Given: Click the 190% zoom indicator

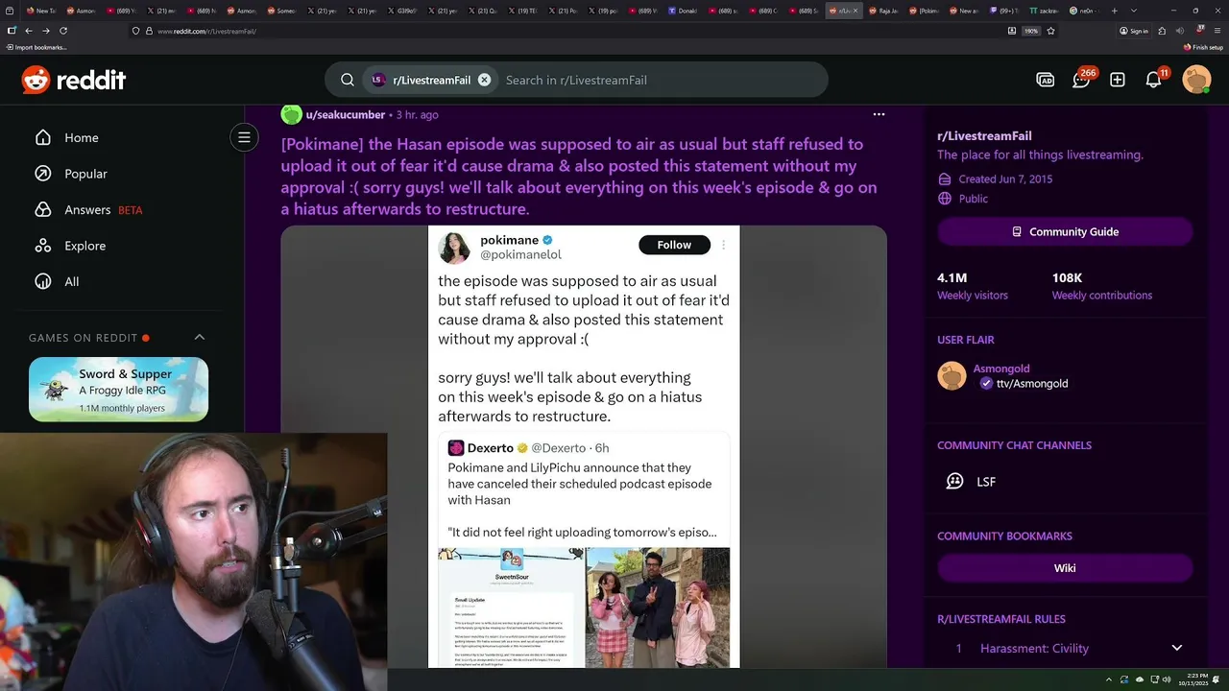Looking at the screenshot, I should point(1031,31).
